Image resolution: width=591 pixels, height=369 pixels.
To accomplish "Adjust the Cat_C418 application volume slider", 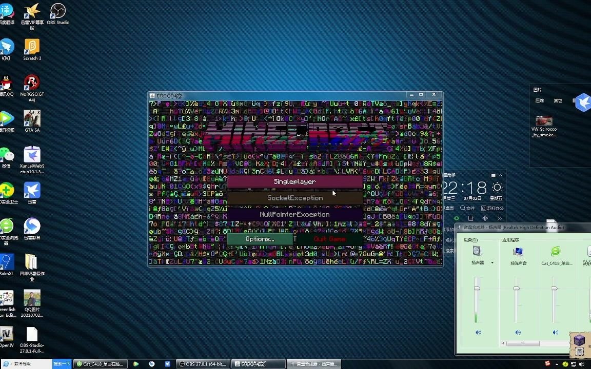I will click(x=554, y=288).
